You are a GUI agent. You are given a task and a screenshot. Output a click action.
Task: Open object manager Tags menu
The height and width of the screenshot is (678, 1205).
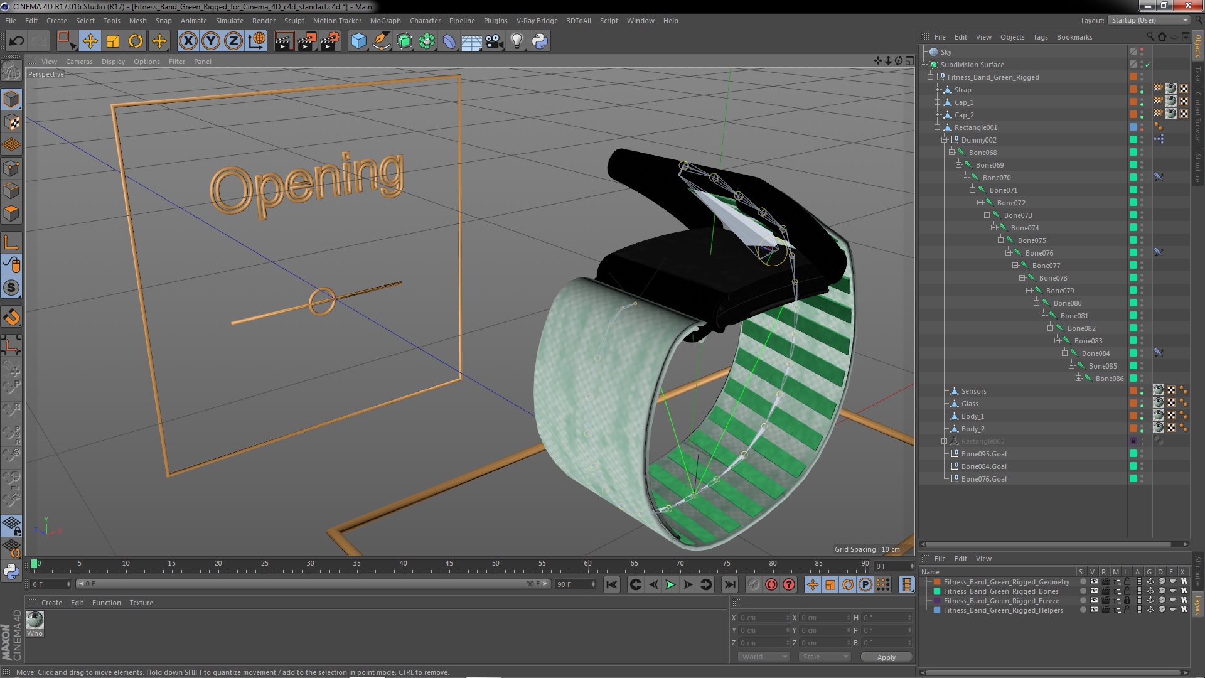(x=1040, y=37)
